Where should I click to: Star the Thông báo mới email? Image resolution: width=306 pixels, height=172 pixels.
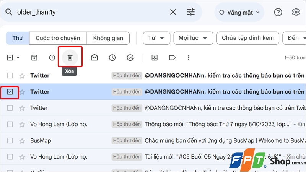[x=22, y=125]
